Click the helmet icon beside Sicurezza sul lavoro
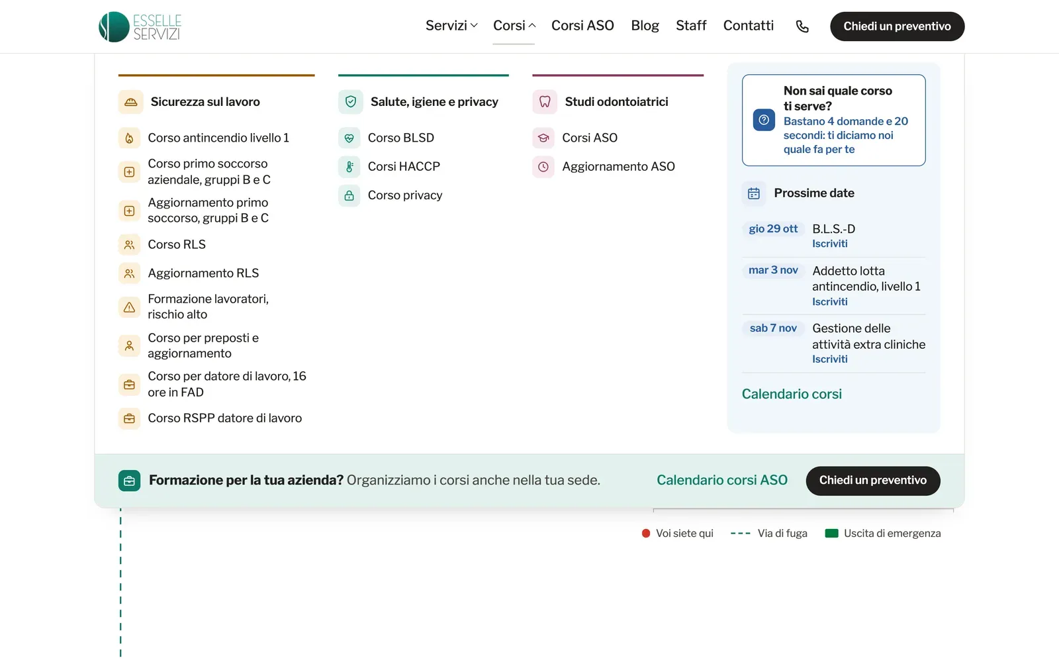Image resolution: width=1059 pixels, height=662 pixels. point(130,102)
